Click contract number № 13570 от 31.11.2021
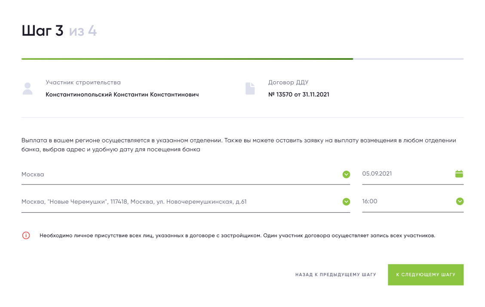The width and height of the screenshot is (485, 307). click(298, 94)
